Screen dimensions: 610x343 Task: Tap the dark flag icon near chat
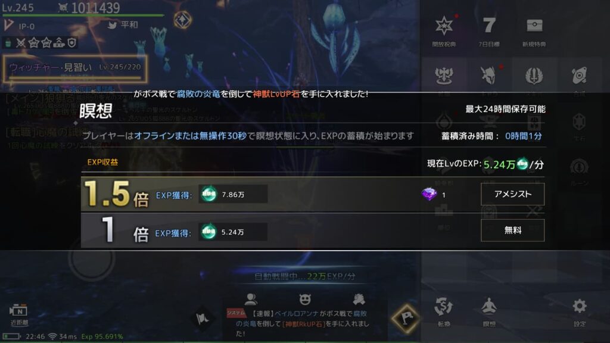coord(203,319)
